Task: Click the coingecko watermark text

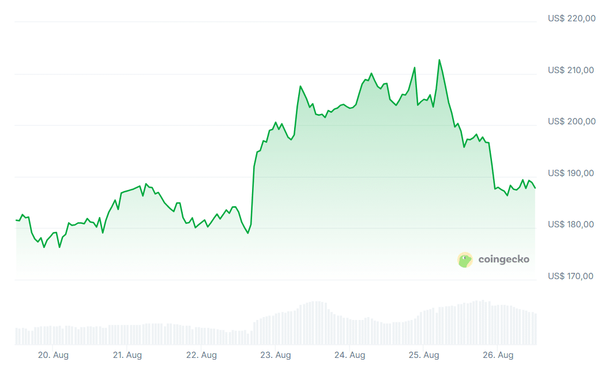Action: click(x=503, y=259)
